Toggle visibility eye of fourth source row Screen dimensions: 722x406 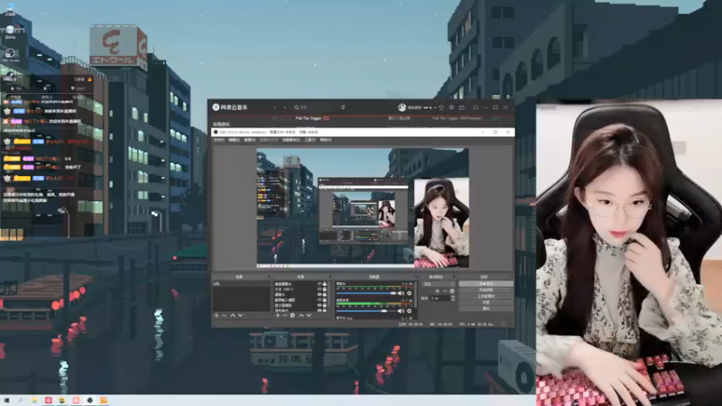point(319,300)
